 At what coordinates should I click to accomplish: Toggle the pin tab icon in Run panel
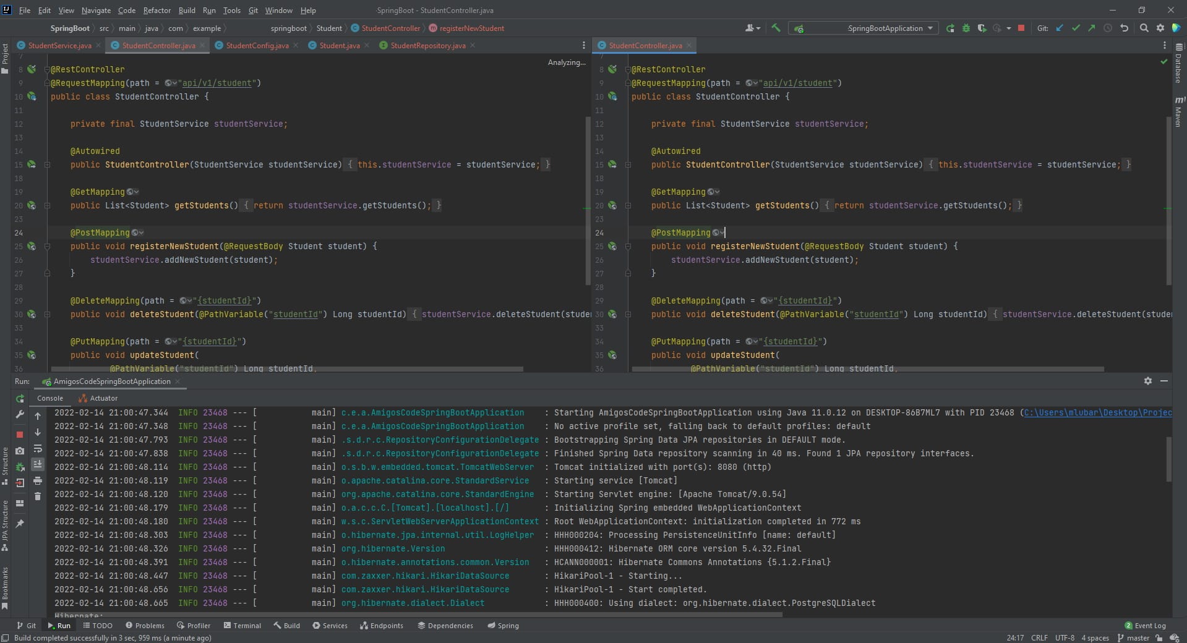click(20, 524)
